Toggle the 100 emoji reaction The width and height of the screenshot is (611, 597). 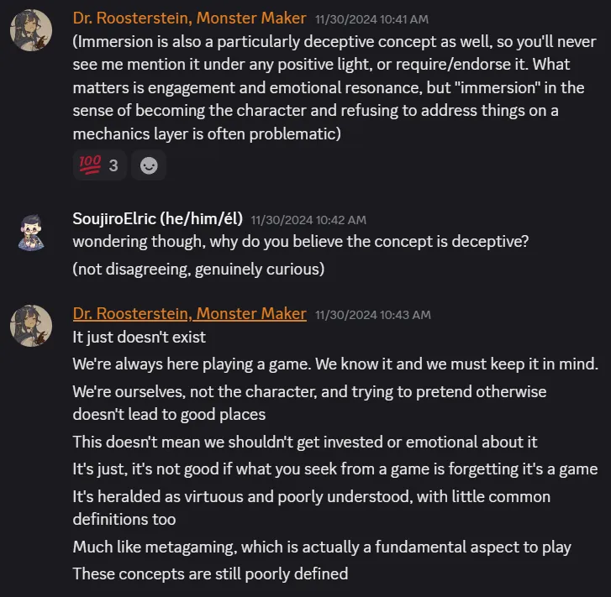pyautogui.click(x=100, y=165)
